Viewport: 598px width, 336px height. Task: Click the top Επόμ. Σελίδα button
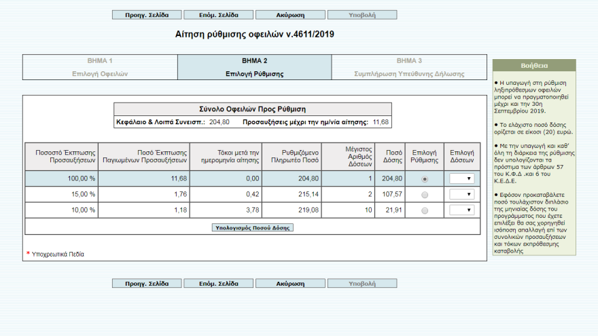click(x=218, y=15)
